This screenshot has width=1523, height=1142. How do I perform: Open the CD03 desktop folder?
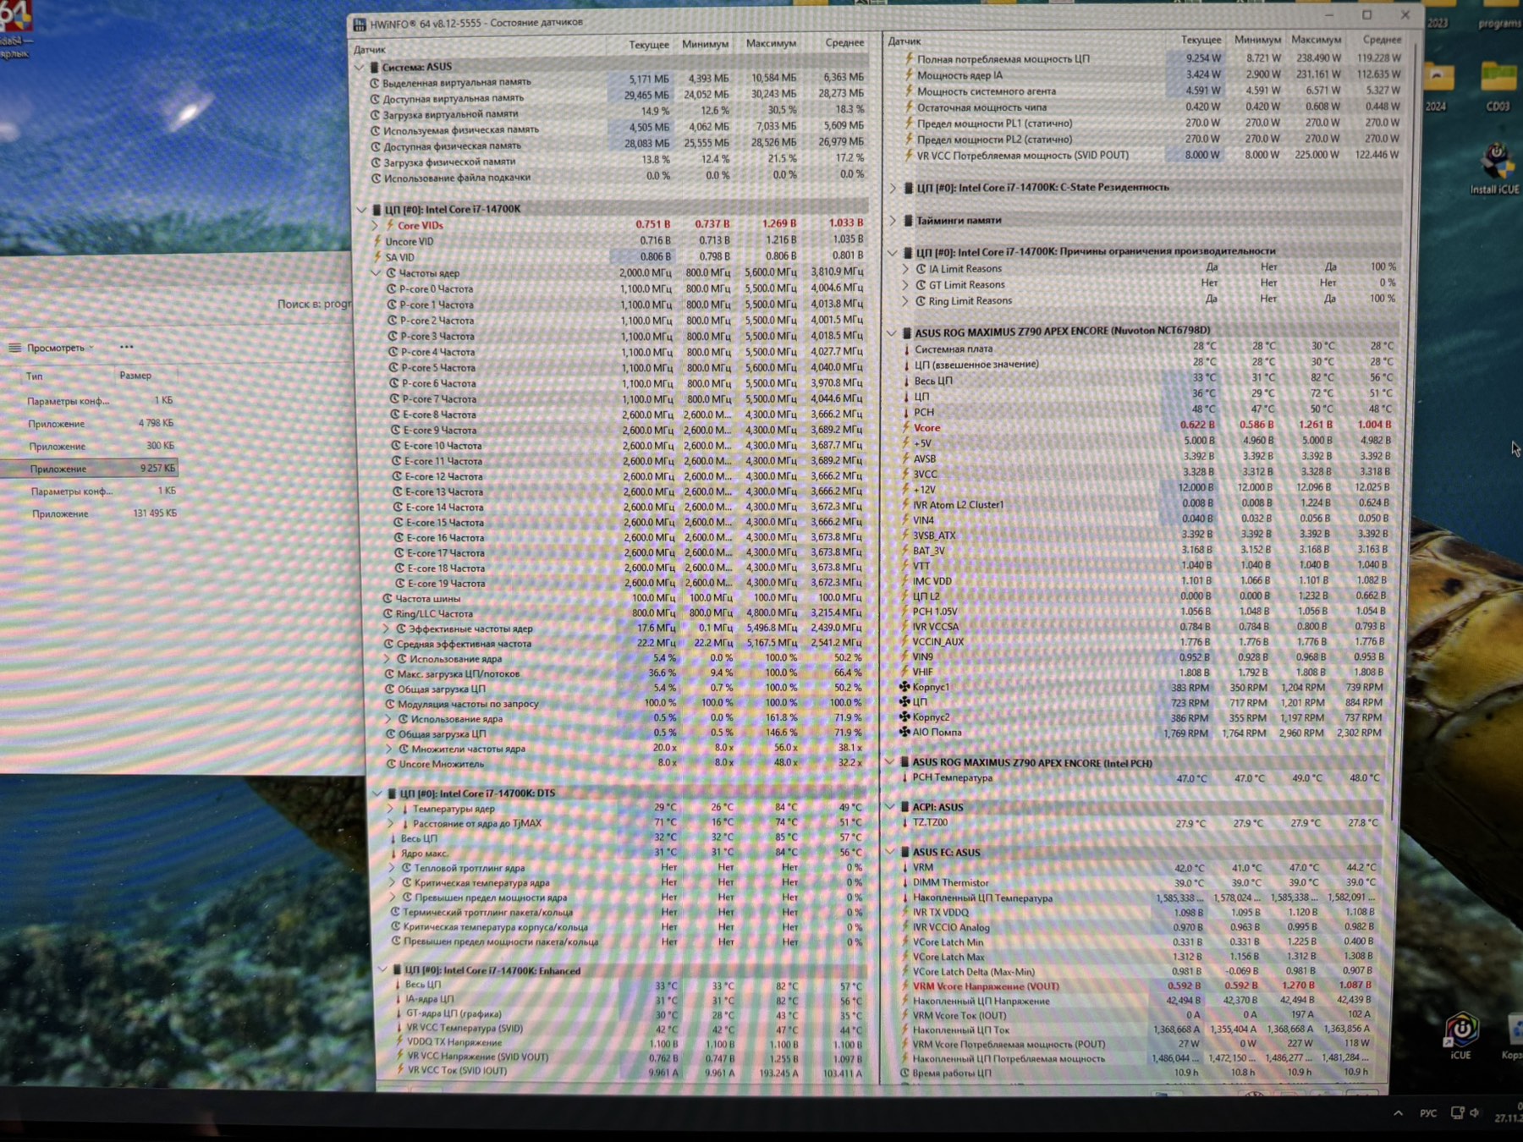(x=1498, y=86)
